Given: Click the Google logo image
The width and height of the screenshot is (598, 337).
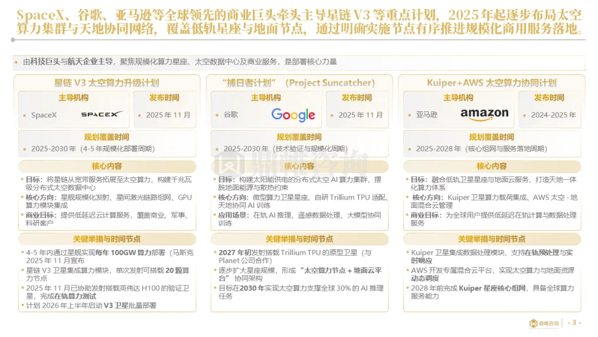Looking at the screenshot, I should pos(293,115).
